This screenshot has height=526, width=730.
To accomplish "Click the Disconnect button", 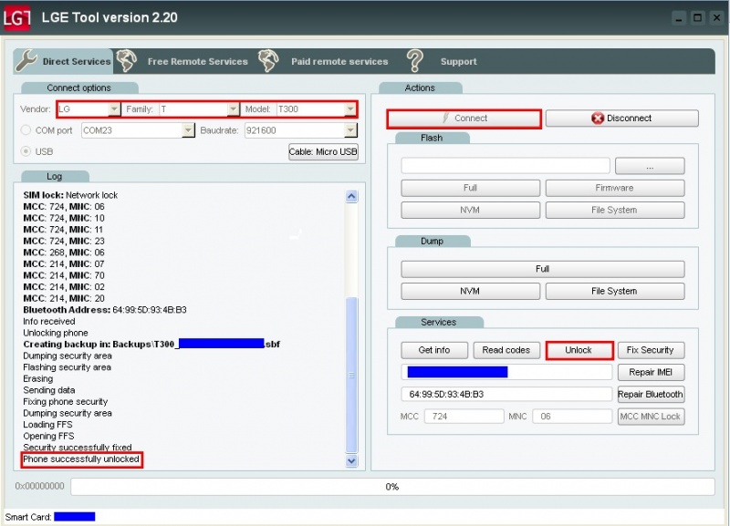I will [622, 119].
